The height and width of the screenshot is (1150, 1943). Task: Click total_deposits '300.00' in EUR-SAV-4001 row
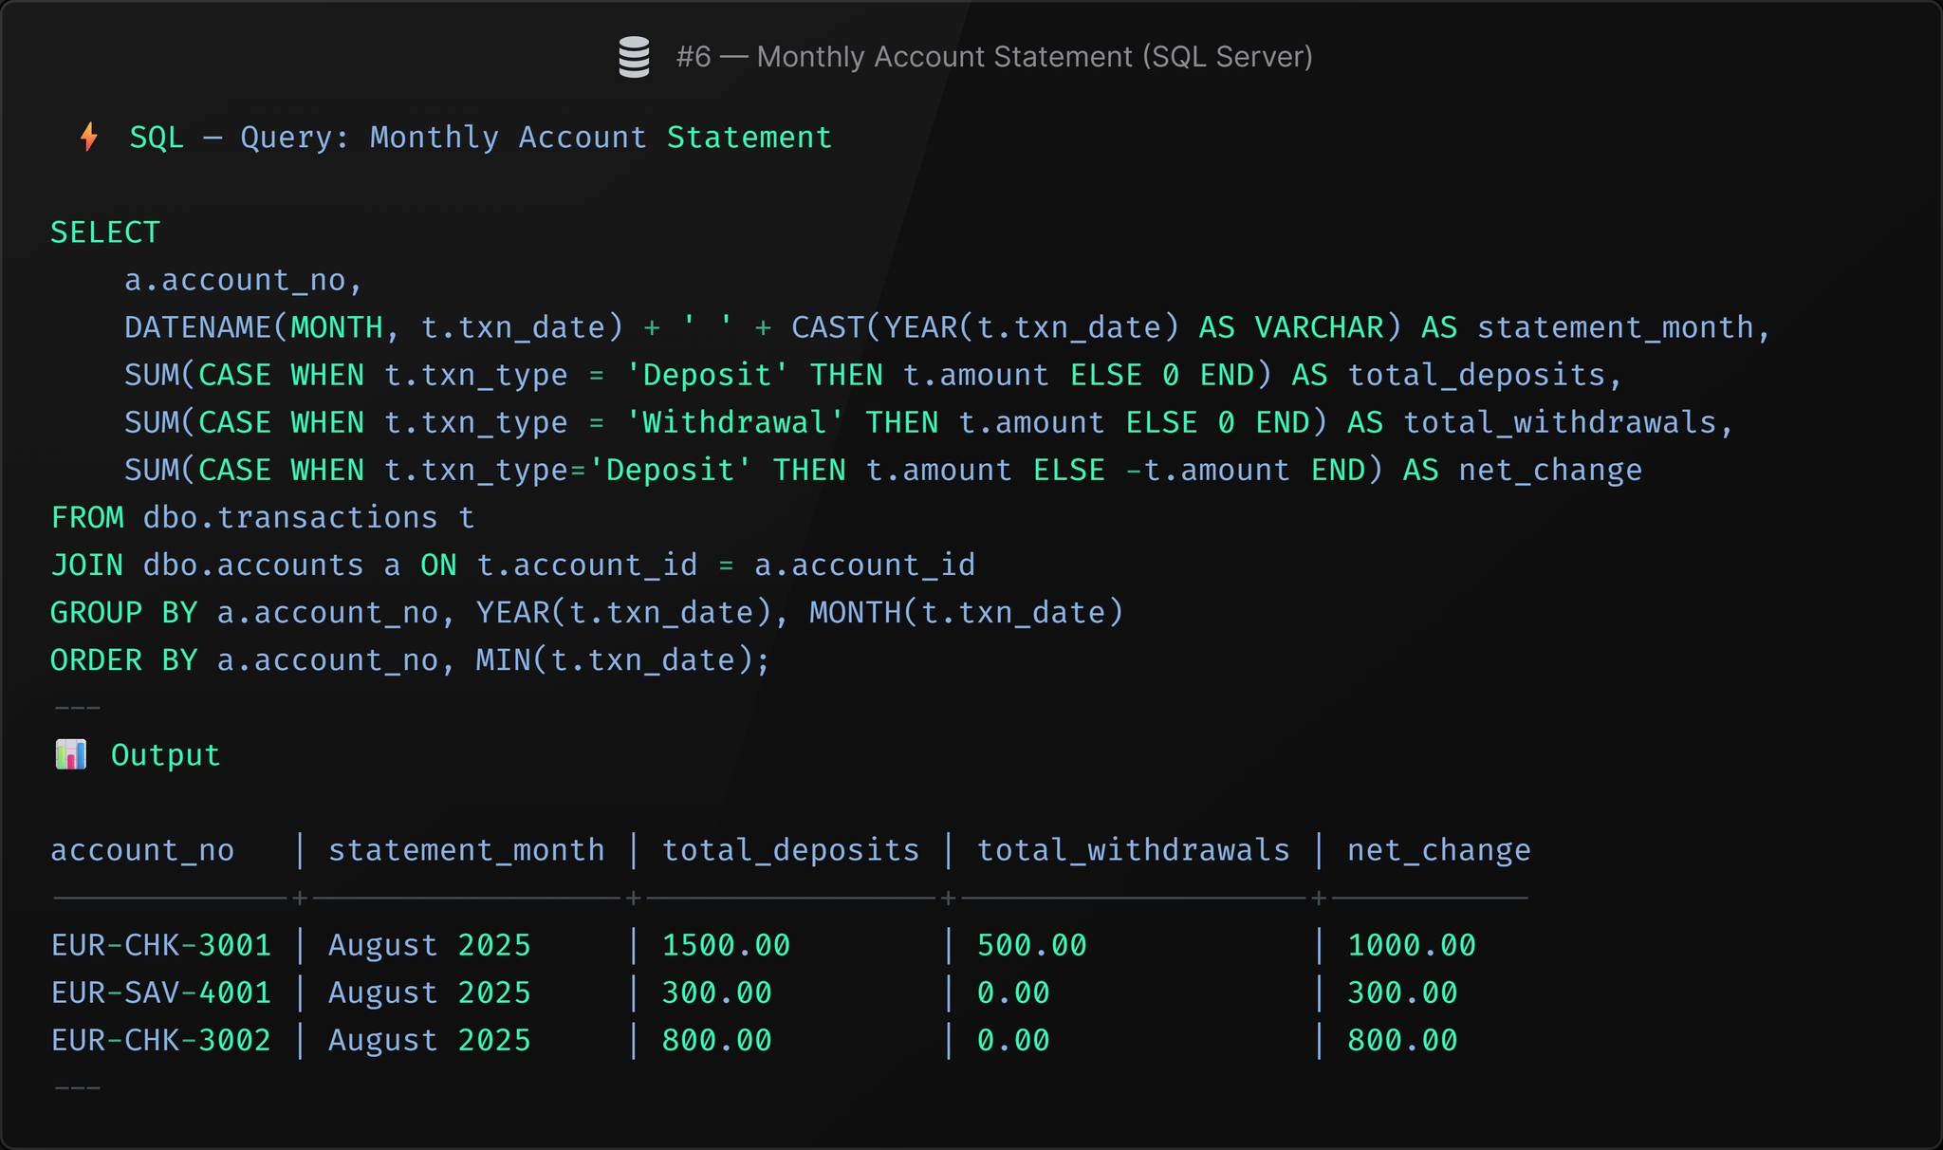coord(717,992)
